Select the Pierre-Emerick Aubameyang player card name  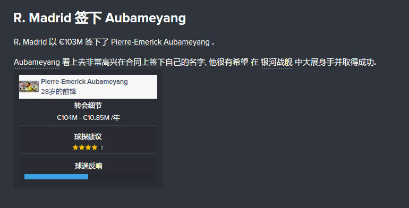(84, 82)
